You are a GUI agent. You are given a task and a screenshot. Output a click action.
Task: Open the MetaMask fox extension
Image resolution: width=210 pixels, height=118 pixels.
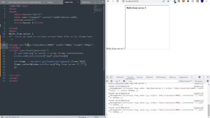pyautogui.click(x=183, y=1)
